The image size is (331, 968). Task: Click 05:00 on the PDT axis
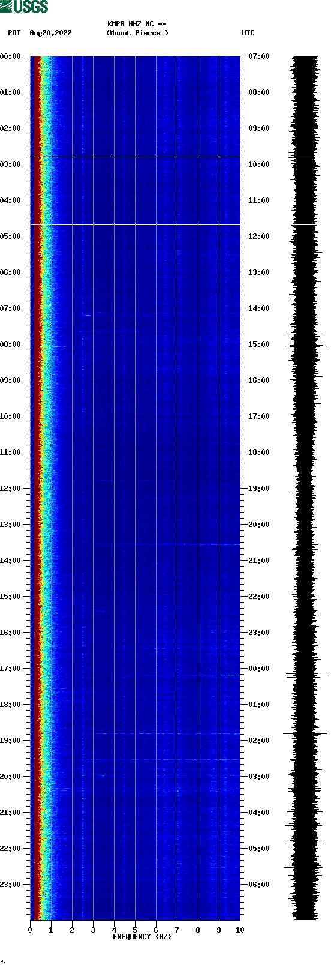[x=11, y=236]
